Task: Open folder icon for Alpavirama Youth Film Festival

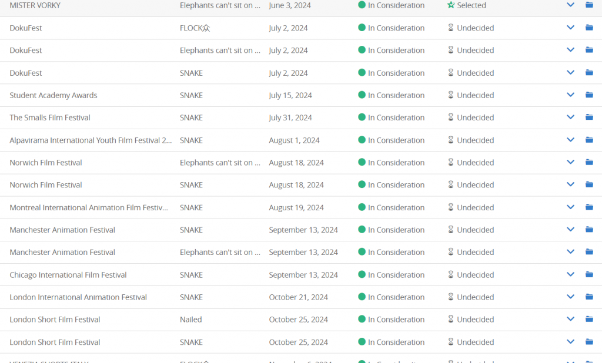Action: pyautogui.click(x=589, y=140)
